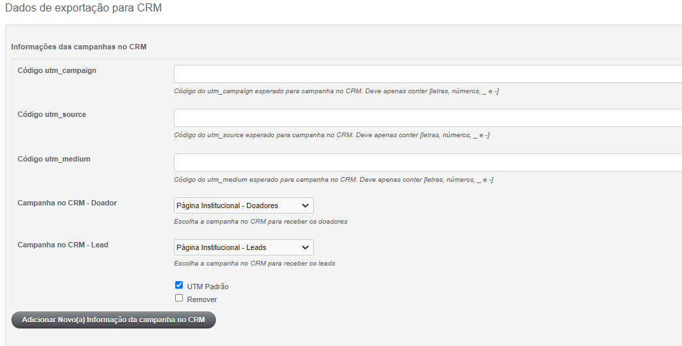Click the Campanha no CRM - Lead label

point(63,245)
